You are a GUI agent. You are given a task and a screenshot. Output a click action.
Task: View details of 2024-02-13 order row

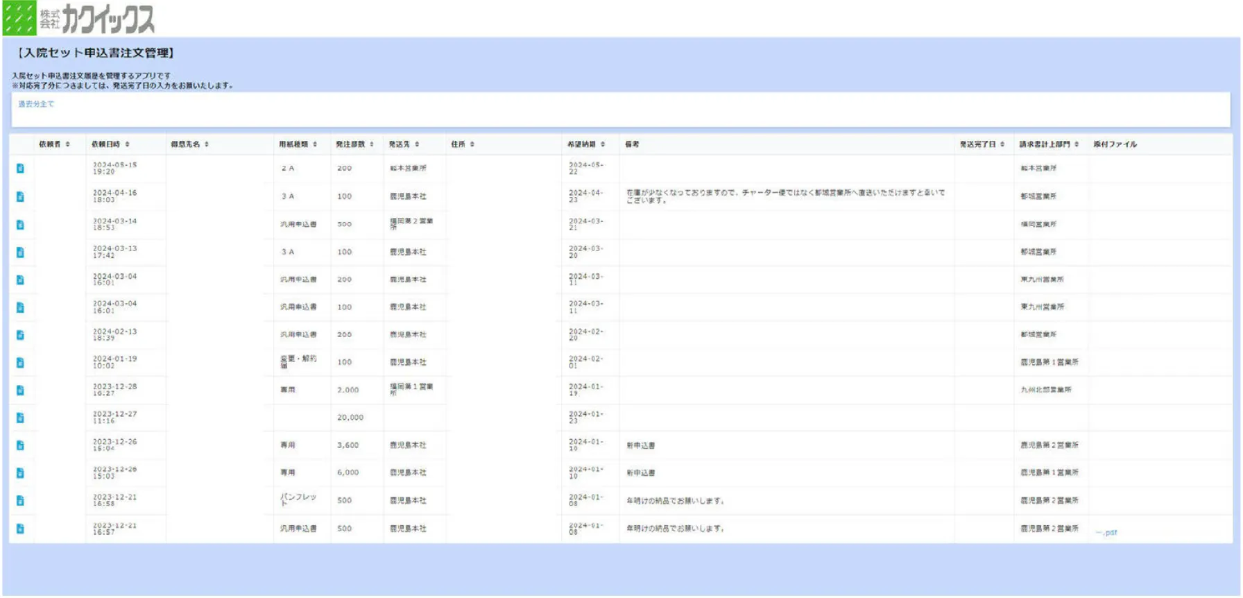[x=20, y=335]
